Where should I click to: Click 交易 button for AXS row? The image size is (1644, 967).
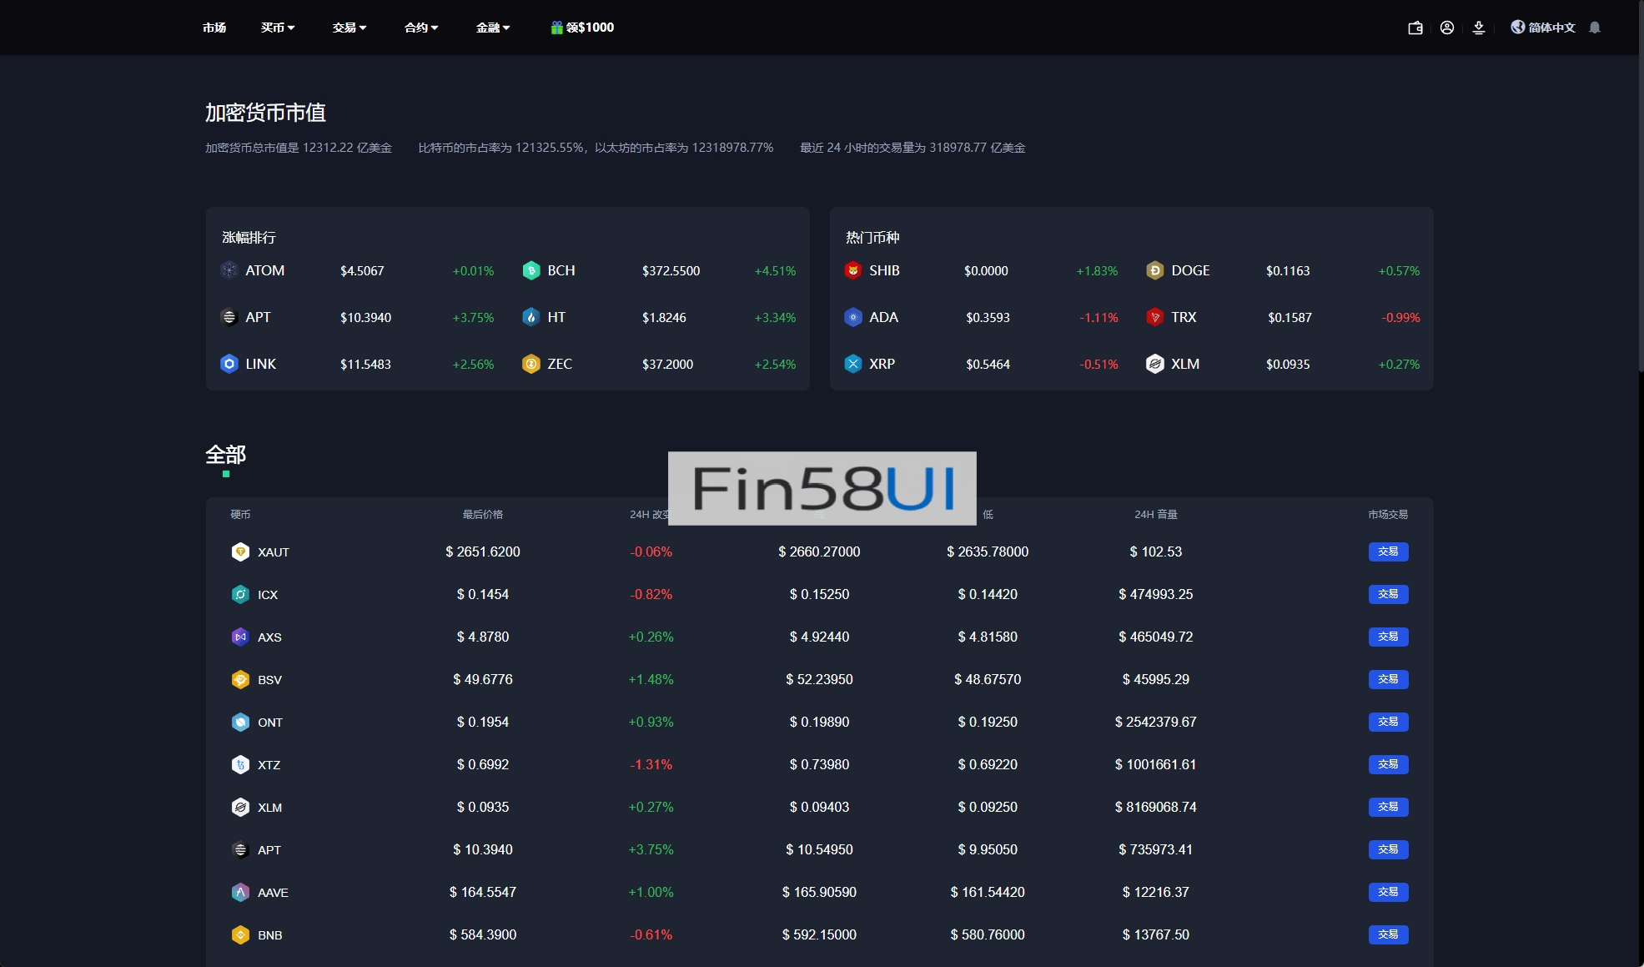click(x=1388, y=637)
